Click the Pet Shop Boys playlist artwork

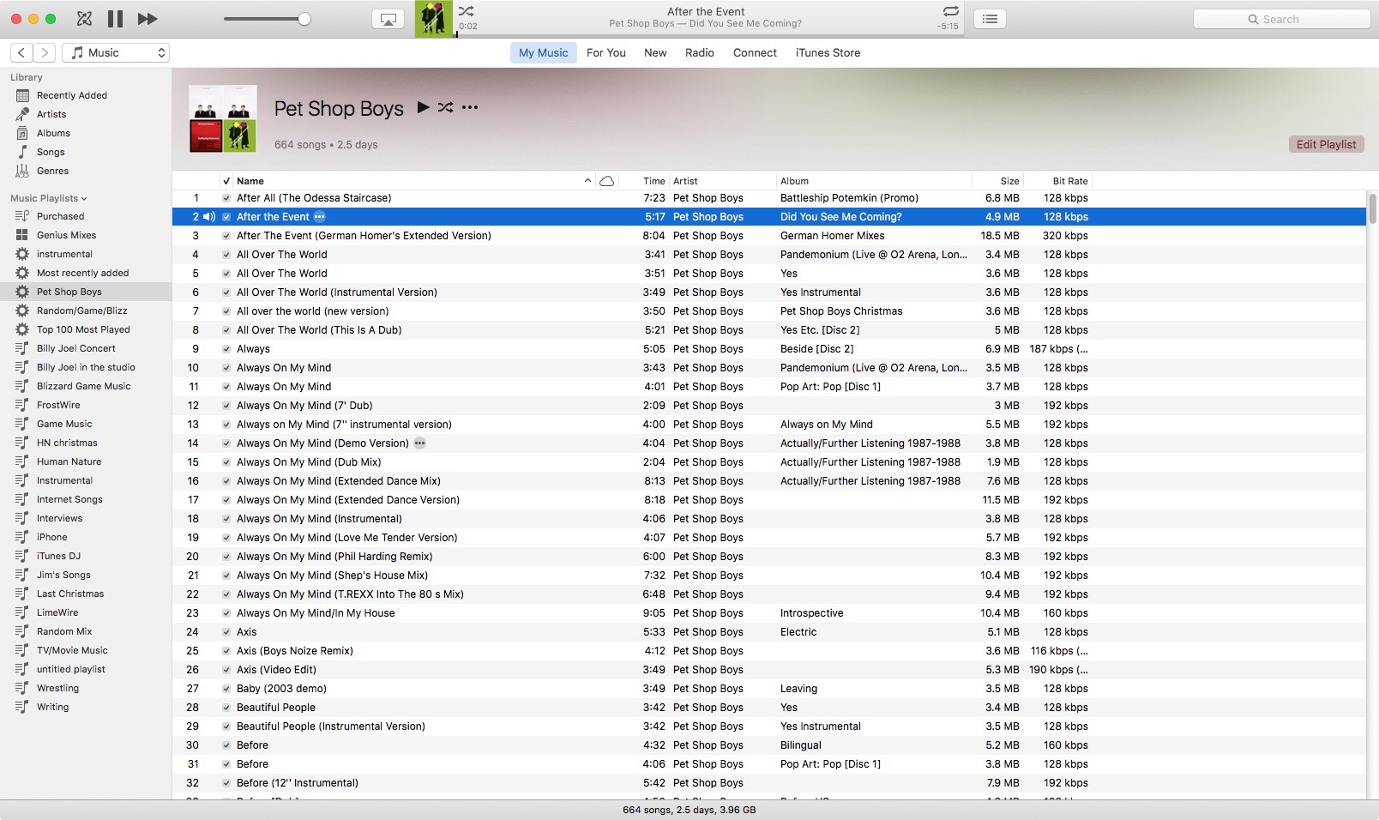coord(223,118)
